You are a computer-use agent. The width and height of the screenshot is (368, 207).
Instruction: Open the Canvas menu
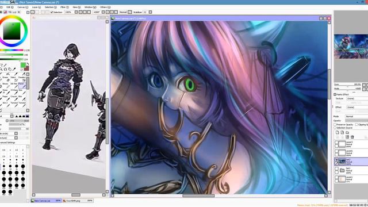click(23, 7)
